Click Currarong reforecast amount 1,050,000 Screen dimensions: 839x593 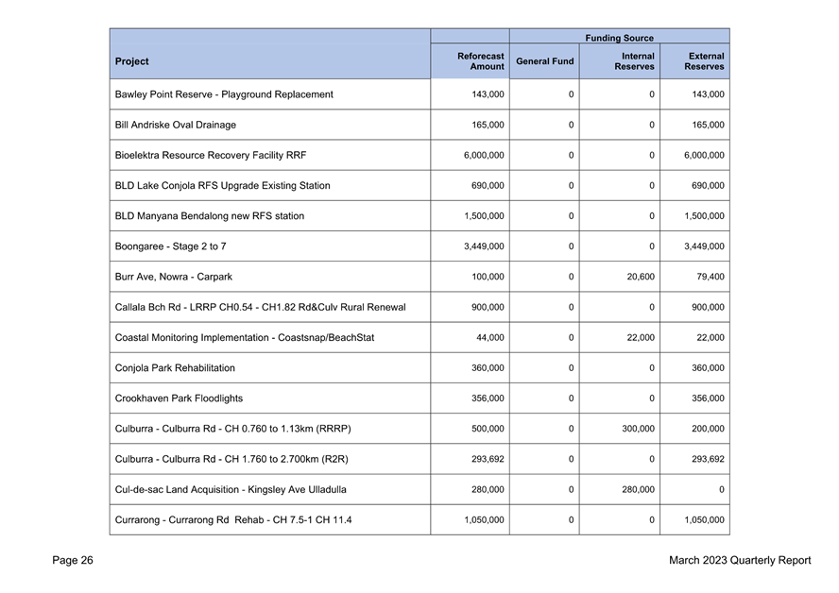coord(484,519)
